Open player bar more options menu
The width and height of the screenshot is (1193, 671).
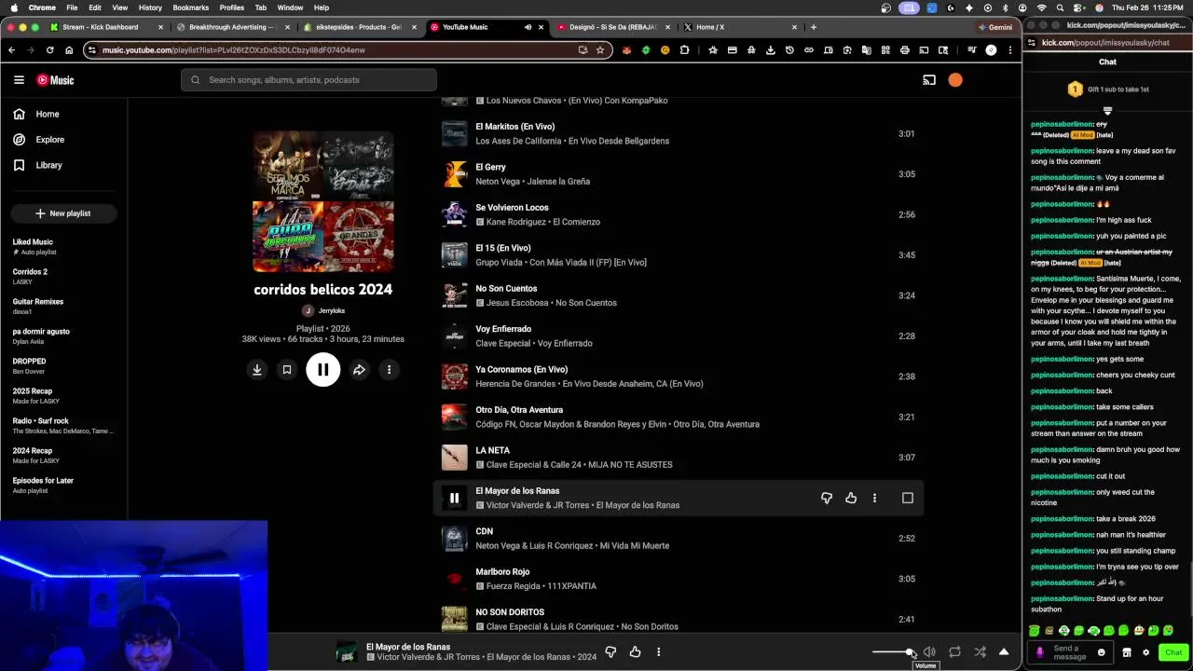658,652
